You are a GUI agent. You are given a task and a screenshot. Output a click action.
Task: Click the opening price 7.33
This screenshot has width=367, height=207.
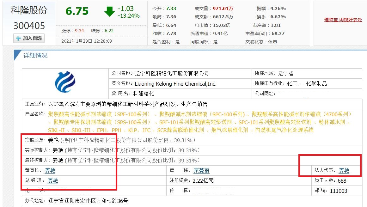pyautogui.click(x=171, y=9)
